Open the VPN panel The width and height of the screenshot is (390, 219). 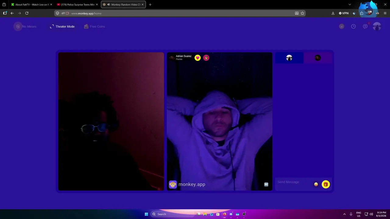tap(344, 13)
